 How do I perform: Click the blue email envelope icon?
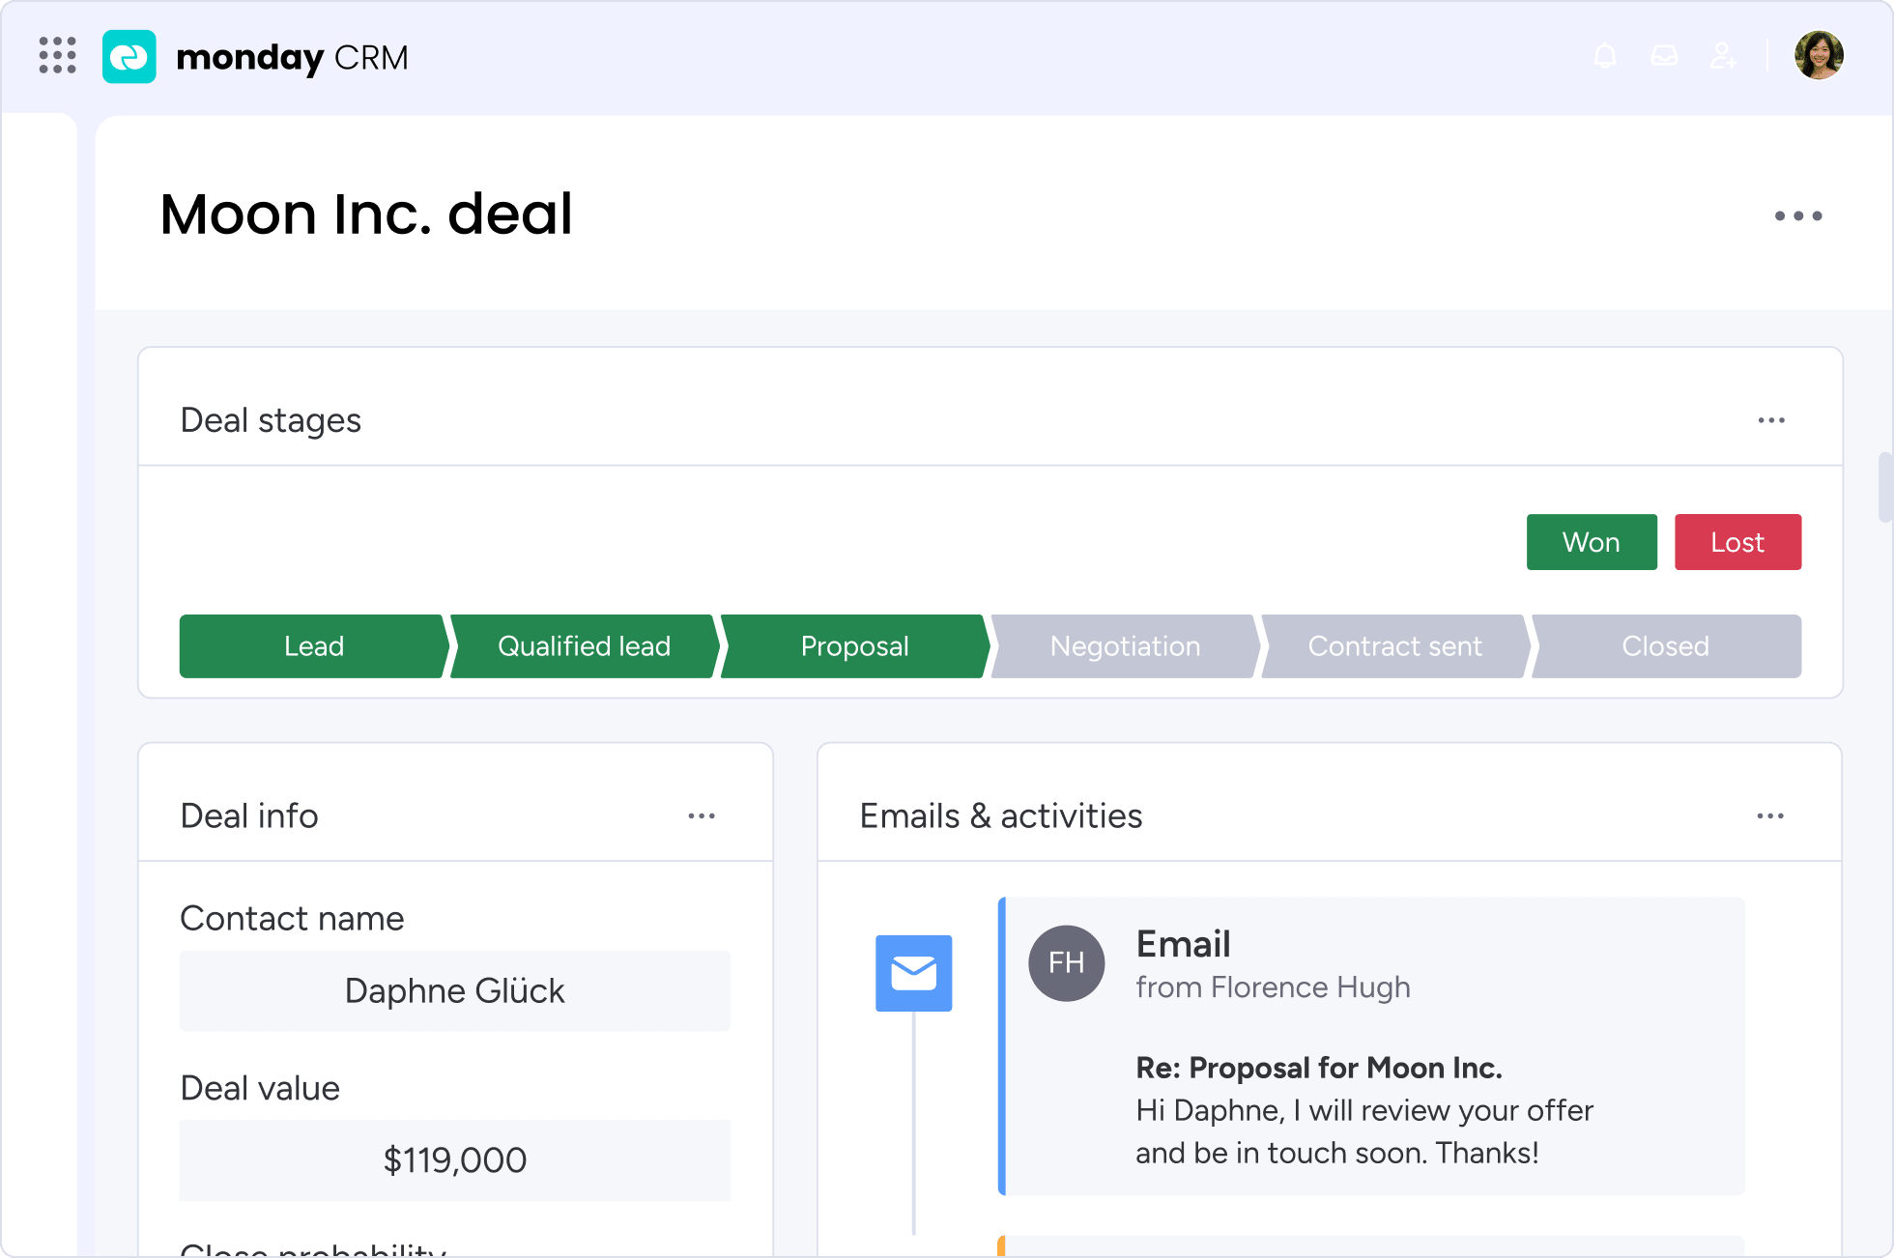(x=913, y=973)
